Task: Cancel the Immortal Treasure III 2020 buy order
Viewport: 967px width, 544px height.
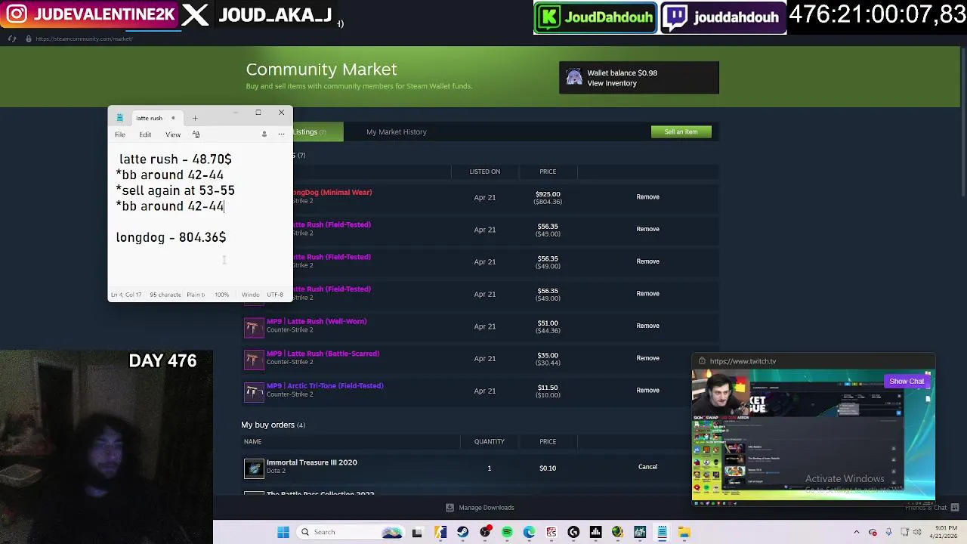Action: pos(647,467)
